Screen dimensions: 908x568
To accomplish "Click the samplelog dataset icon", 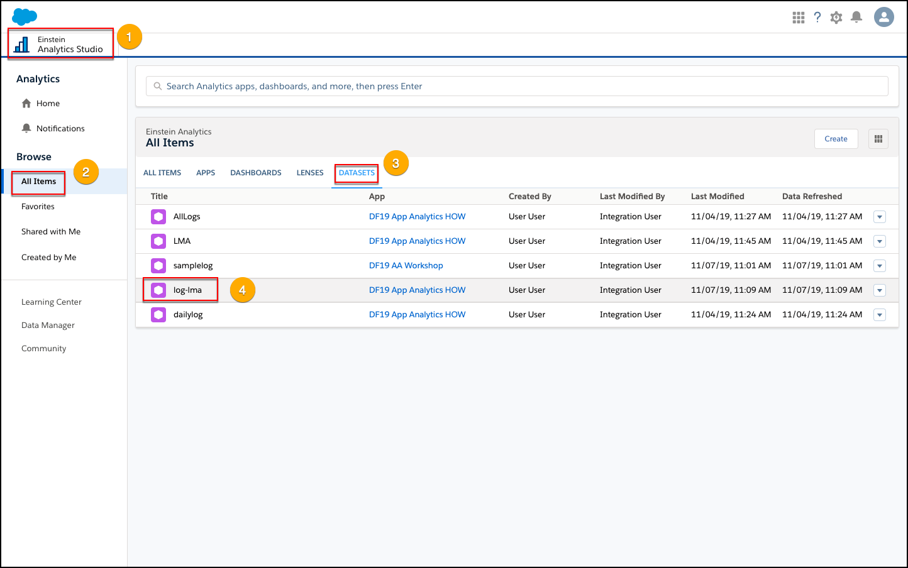I will [158, 266].
